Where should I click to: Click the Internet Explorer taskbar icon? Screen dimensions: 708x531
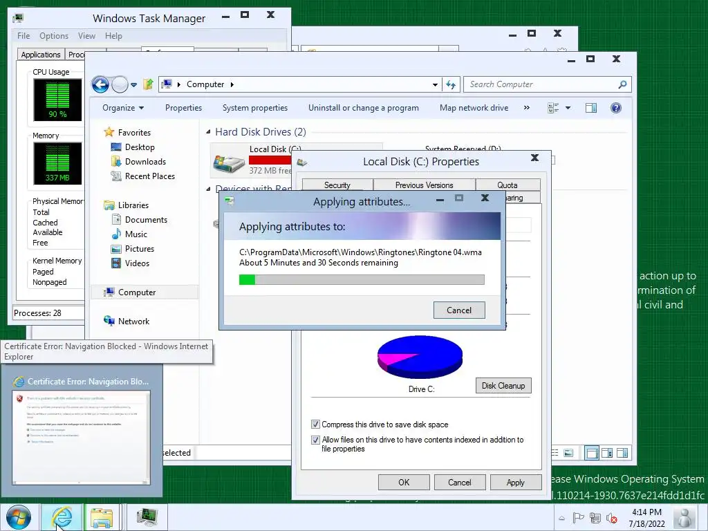(62, 517)
